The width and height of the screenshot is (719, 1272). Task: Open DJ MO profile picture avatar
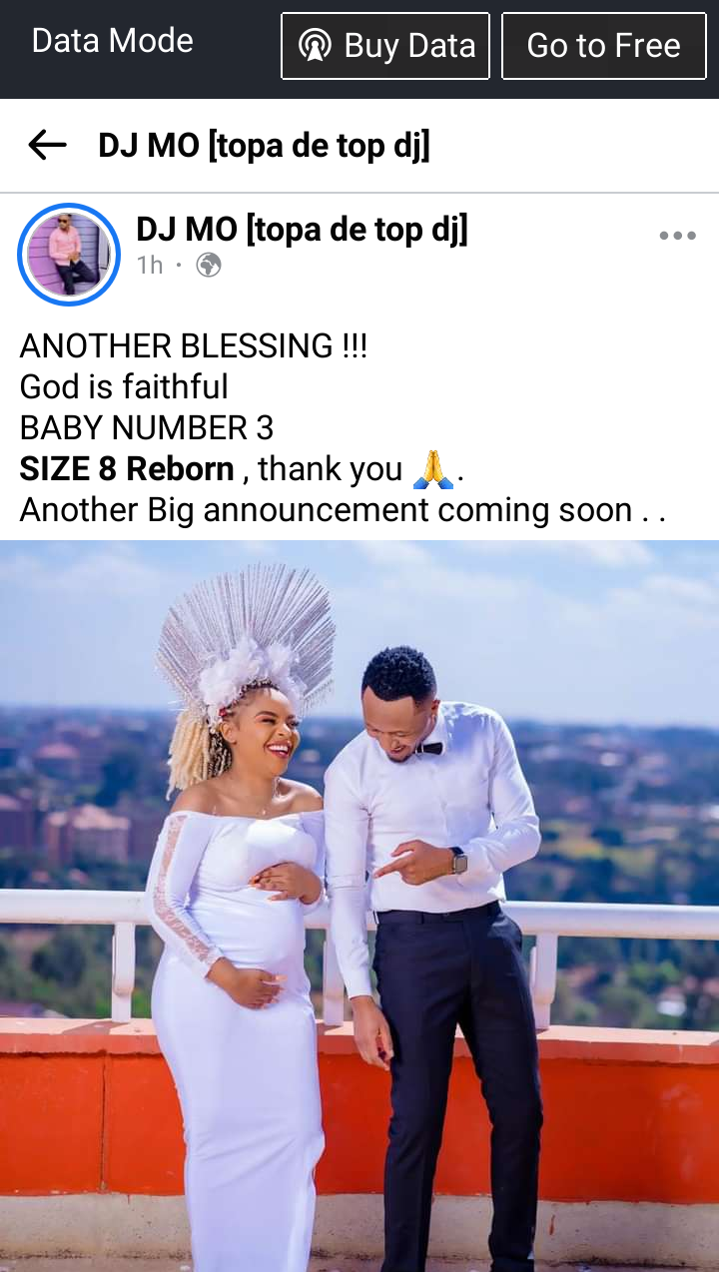coord(69,255)
